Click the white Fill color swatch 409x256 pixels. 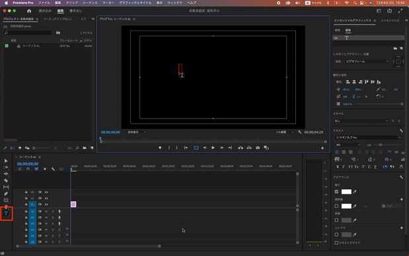click(x=346, y=192)
